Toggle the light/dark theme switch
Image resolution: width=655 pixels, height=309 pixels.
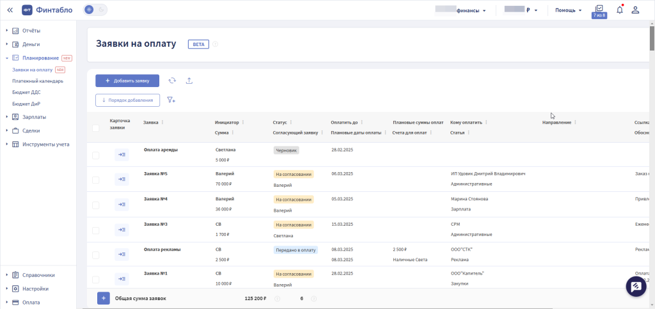tap(95, 10)
